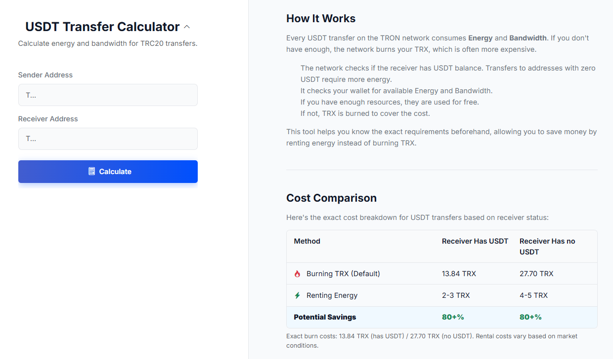Collapse the USDT Transfer Calculator chevron
Screen dimensions: 613x359
pos(187,27)
